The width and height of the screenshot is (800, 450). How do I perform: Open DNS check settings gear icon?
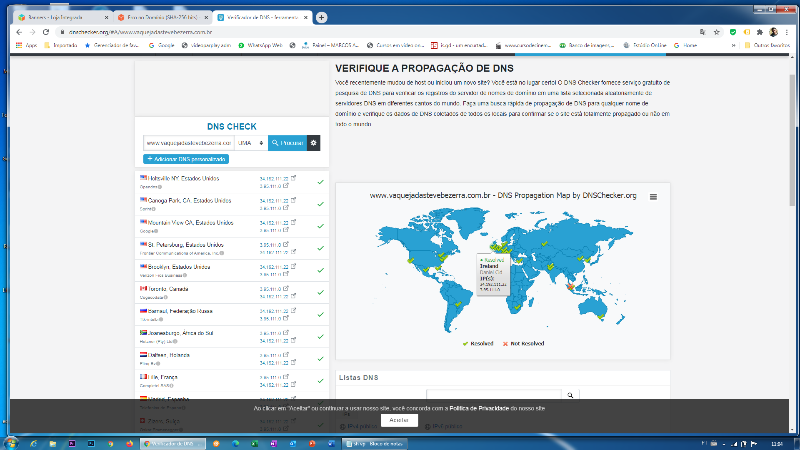click(x=313, y=143)
